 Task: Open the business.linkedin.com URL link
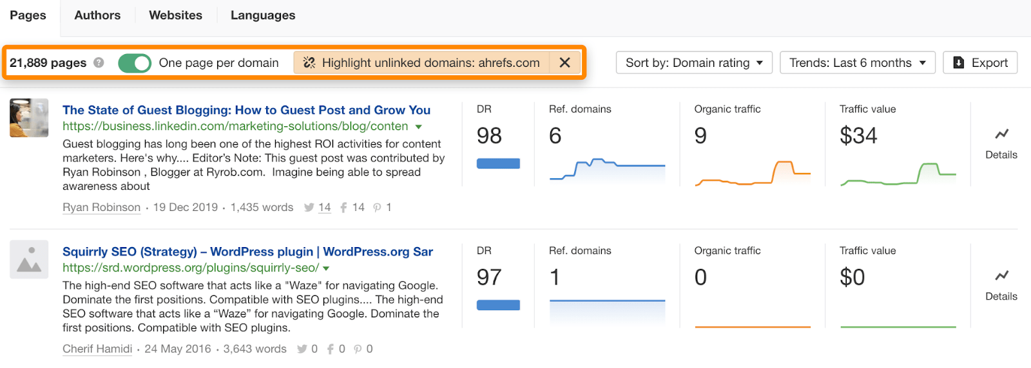point(235,126)
